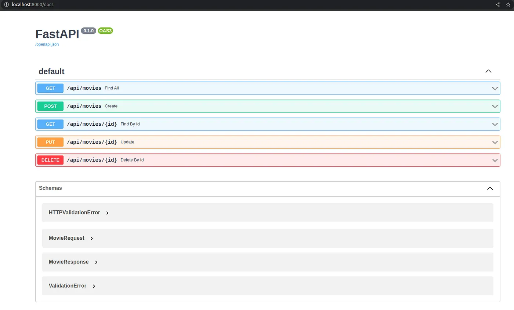The image size is (514, 310).
Task: Bookmark the page with the star icon
Action: 508,4
